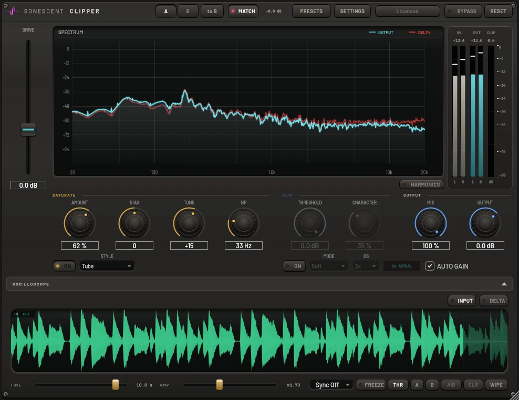Click the 62 % amount value field

[x=80, y=245]
